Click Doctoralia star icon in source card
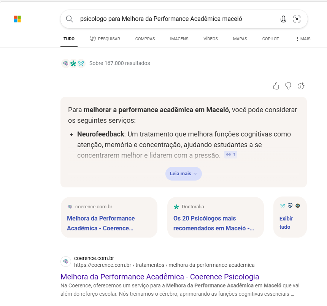The width and height of the screenshot is (327, 306). click(x=176, y=207)
